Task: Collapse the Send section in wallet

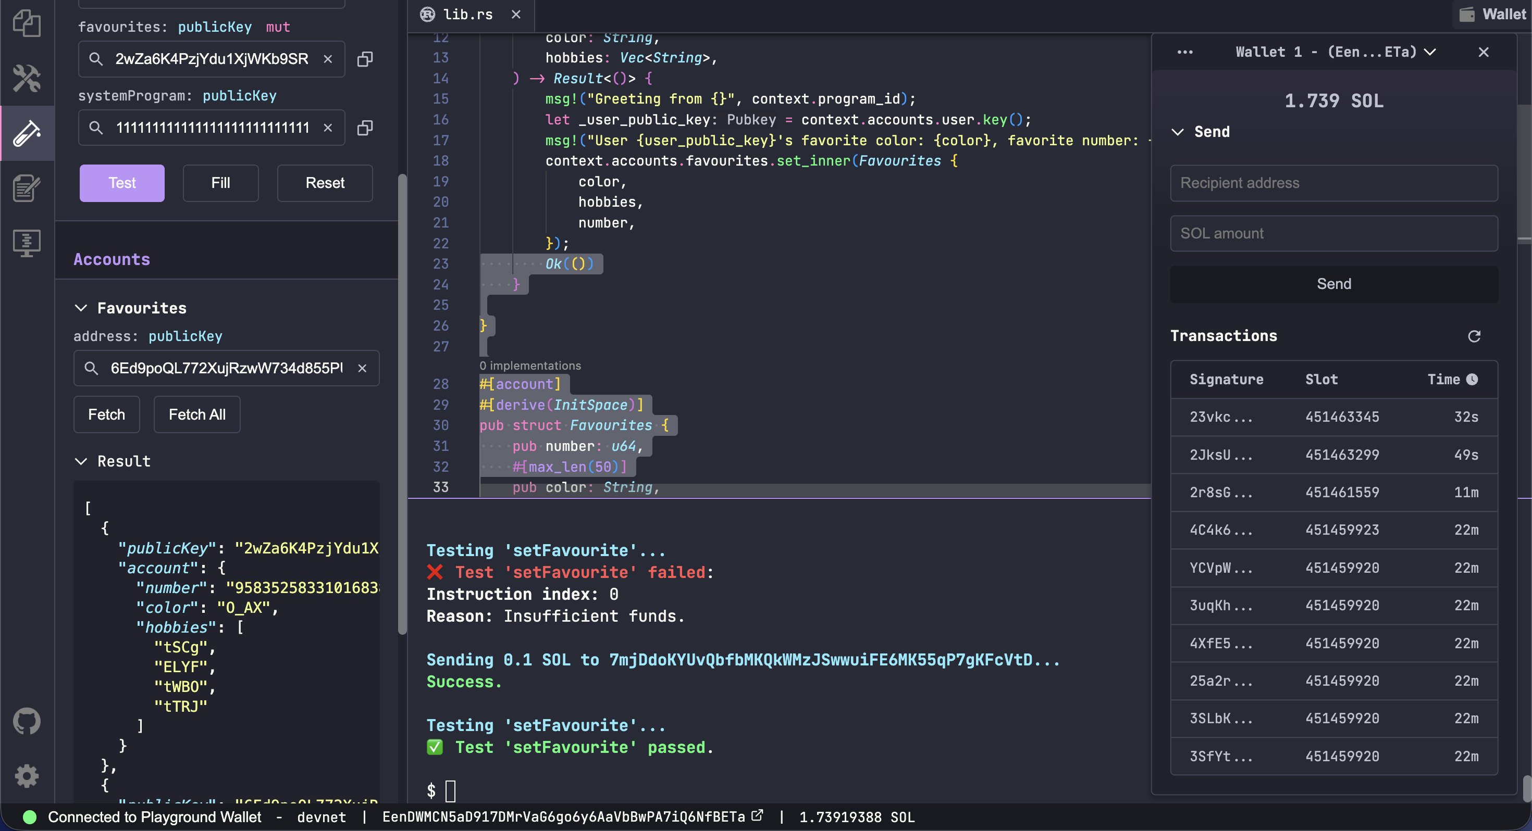Action: pyautogui.click(x=1178, y=132)
